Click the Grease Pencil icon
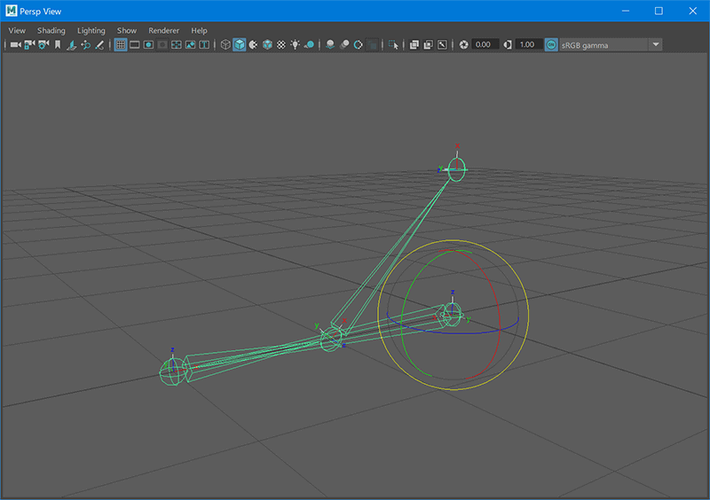Screen dimensions: 710x500 click(99, 44)
